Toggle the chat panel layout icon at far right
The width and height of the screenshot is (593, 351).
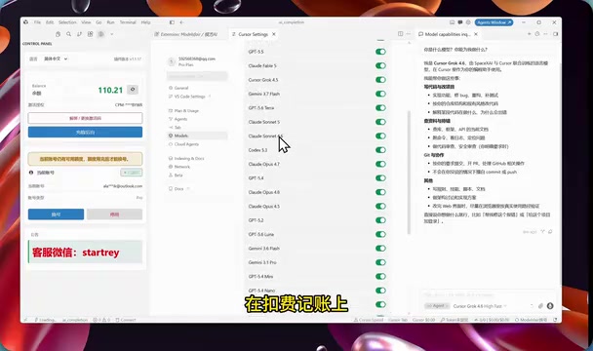(556, 34)
